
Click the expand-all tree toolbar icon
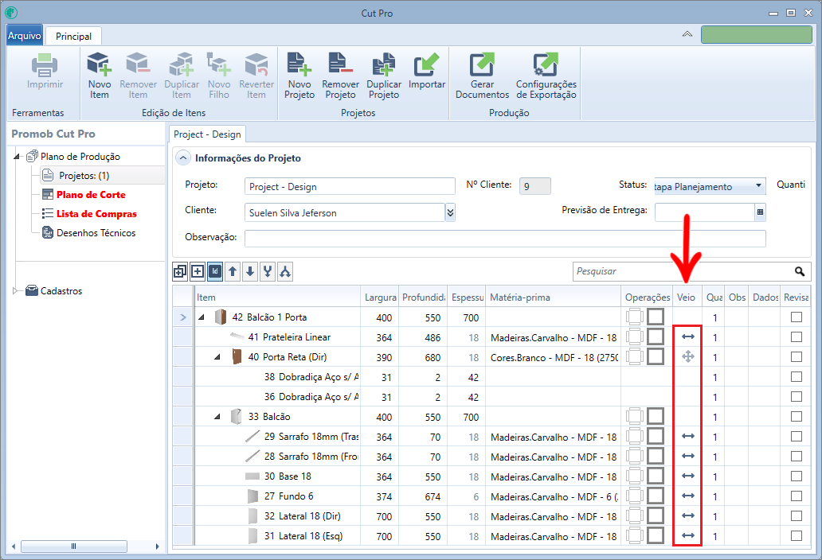(180, 271)
